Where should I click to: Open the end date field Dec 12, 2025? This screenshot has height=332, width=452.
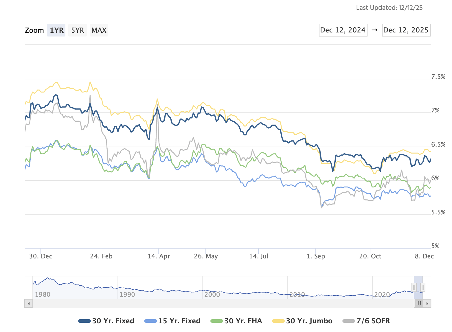pos(406,30)
